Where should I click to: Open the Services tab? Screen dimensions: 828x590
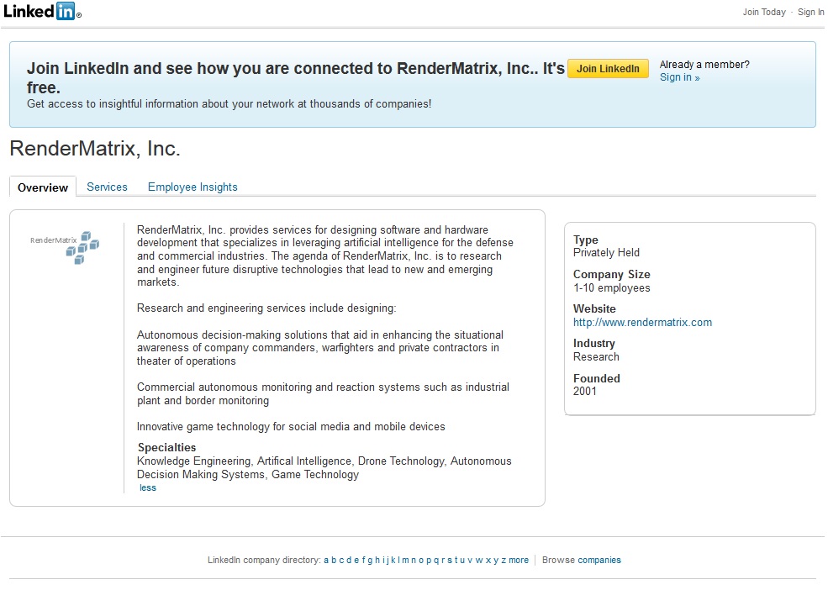(107, 187)
